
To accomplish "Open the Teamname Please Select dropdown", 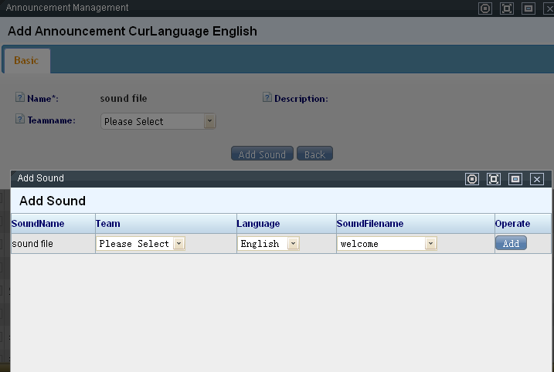I will 158,121.
